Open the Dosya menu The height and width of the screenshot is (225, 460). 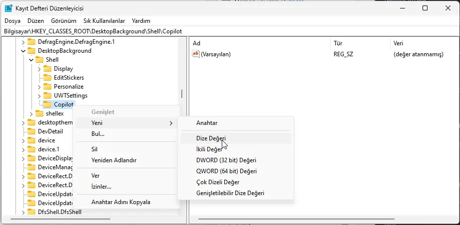click(12, 21)
